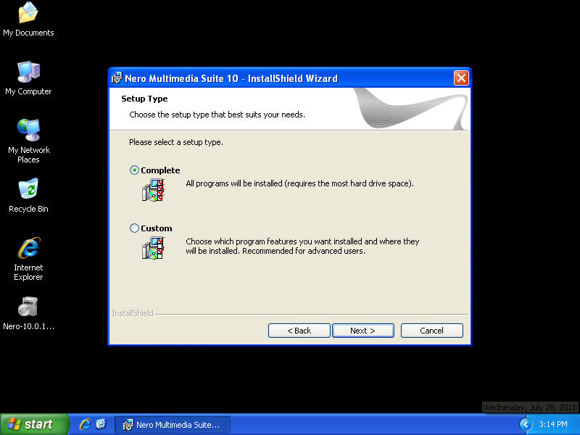The image size is (580, 435).
Task: Click the taskbar clock showing 3:14 PM
Action: pyautogui.click(x=553, y=424)
